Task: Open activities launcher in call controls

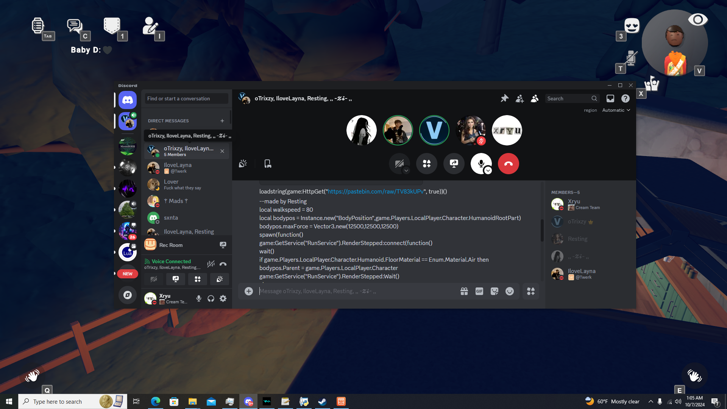Action: coord(427,164)
